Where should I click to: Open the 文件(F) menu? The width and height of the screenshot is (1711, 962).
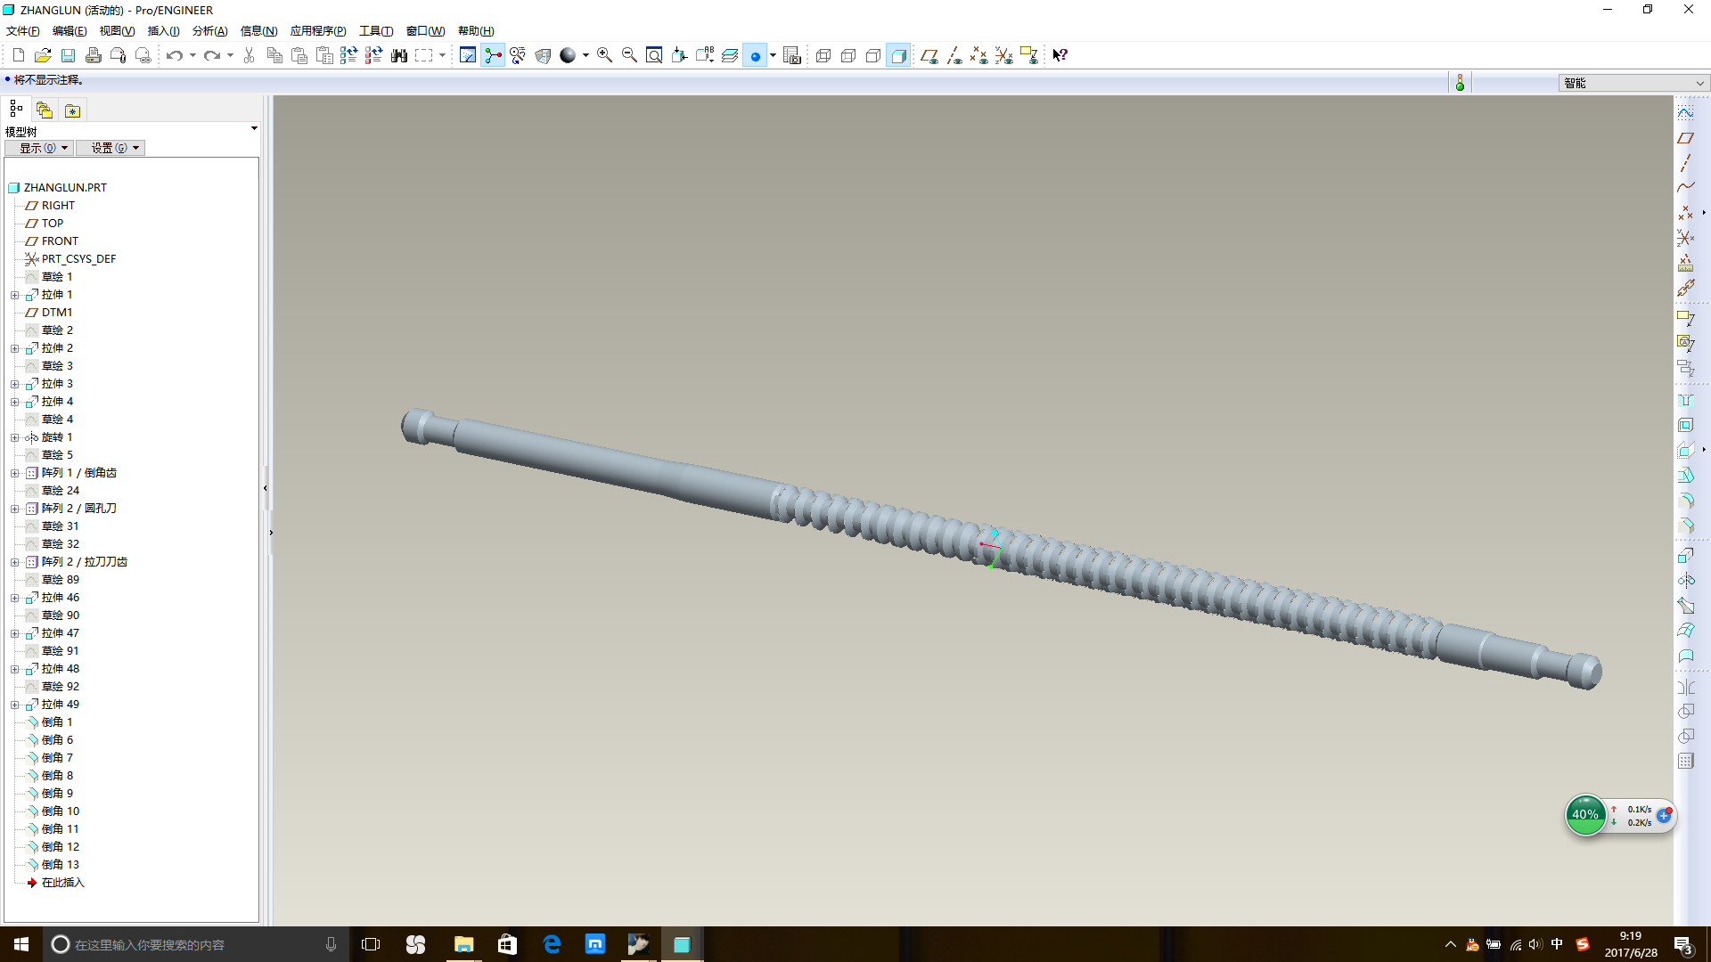click(22, 31)
